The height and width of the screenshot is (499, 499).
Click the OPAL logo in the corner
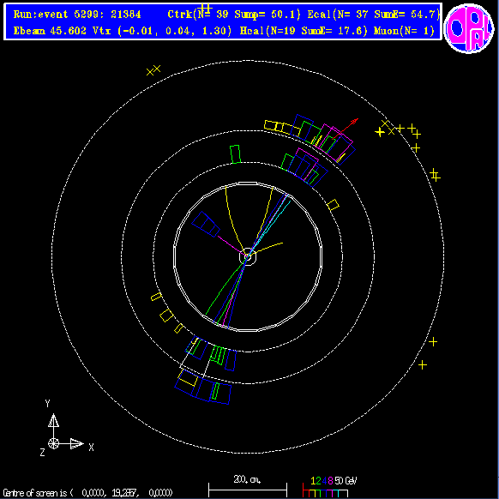point(468,28)
